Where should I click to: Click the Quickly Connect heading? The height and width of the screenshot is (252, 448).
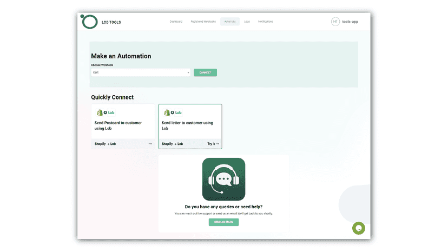tap(113, 97)
